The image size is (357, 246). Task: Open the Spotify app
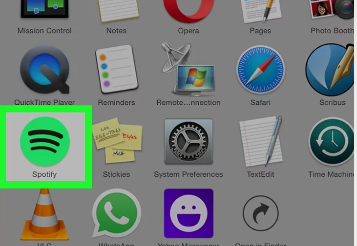click(x=45, y=141)
